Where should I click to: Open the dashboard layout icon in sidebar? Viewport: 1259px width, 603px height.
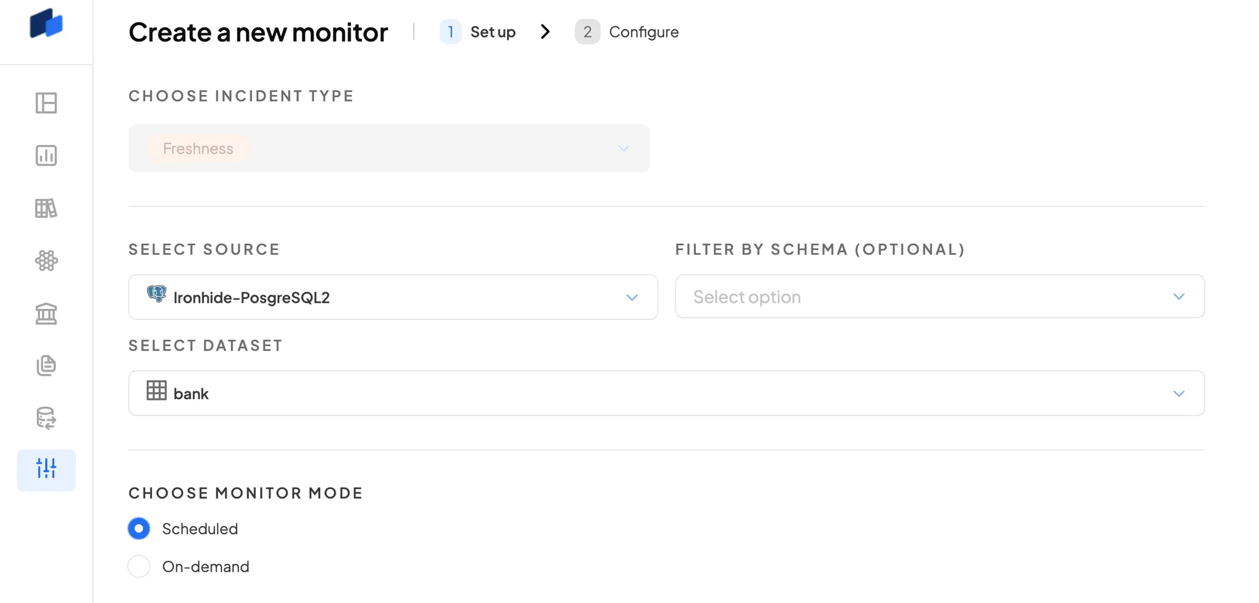point(46,103)
